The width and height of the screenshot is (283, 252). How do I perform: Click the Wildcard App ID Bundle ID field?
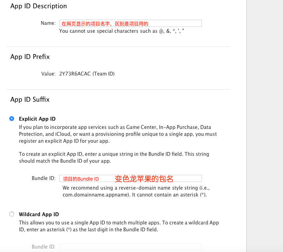[130, 247]
